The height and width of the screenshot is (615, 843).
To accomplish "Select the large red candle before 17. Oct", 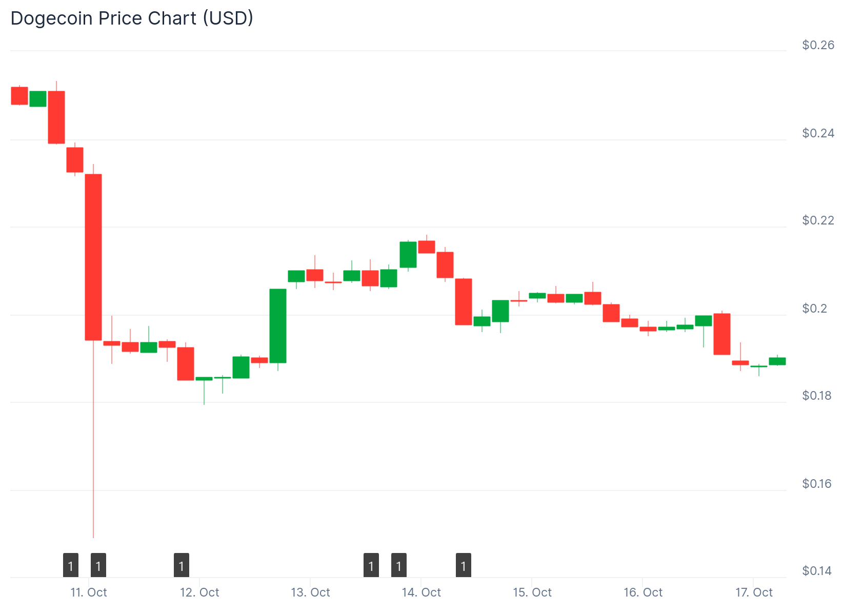I will [x=722, y=334].
